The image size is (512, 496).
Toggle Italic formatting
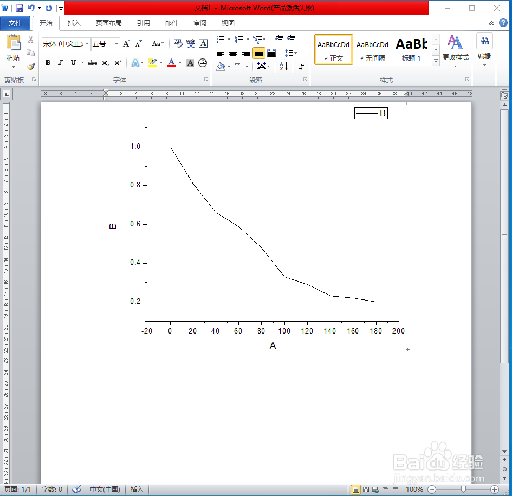(x=60, y=63)
